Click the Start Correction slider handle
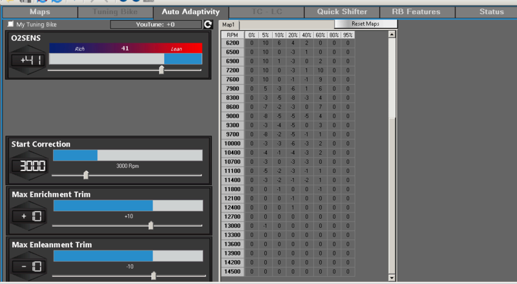 [x=86, y=175]
